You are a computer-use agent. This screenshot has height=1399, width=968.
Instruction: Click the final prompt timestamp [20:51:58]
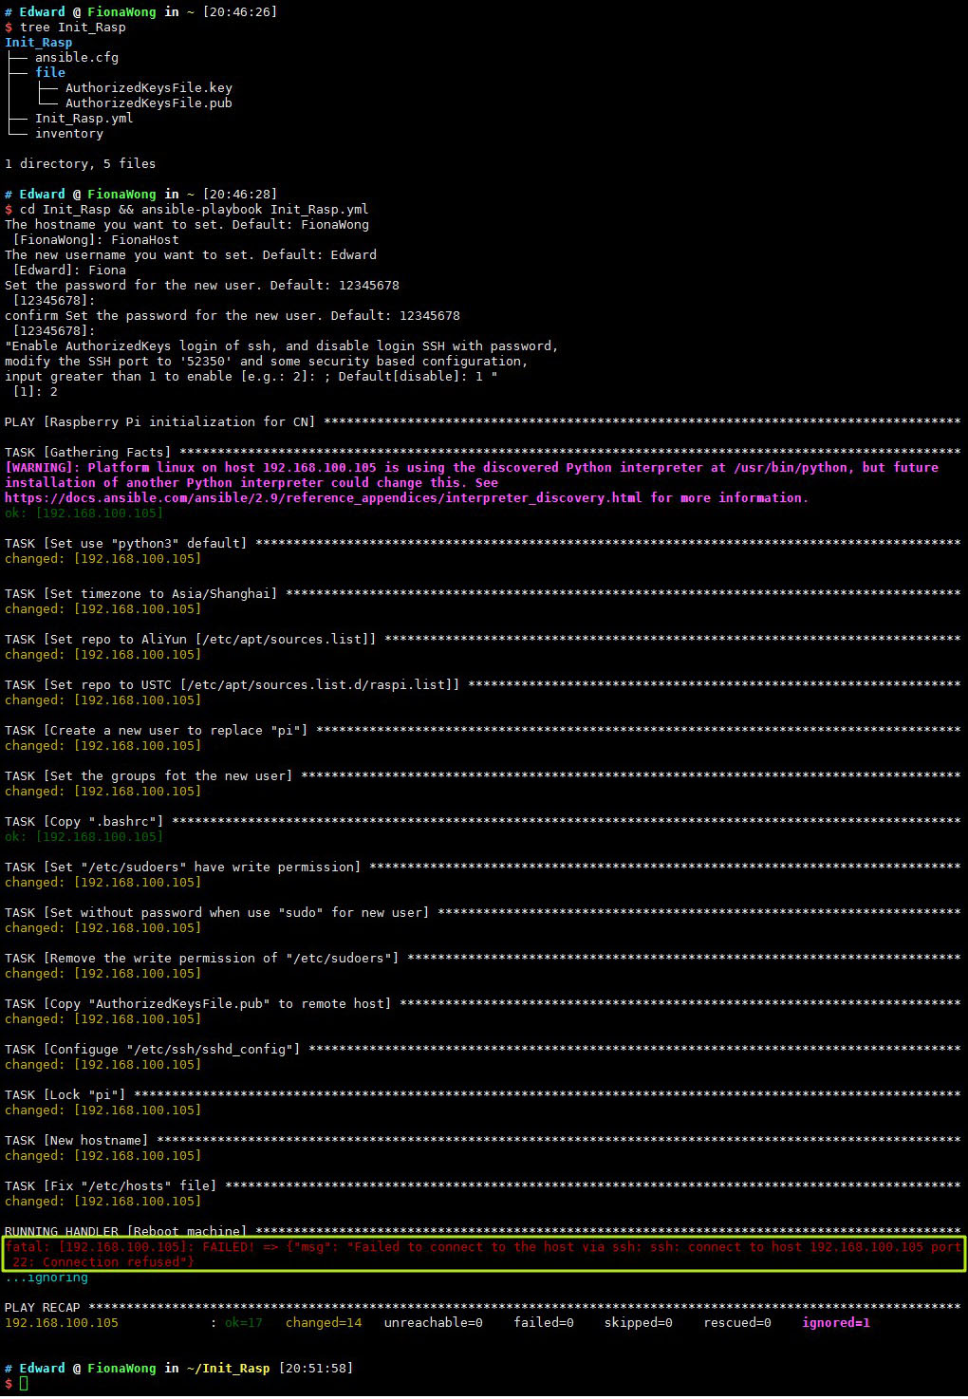pos(316,1369)
